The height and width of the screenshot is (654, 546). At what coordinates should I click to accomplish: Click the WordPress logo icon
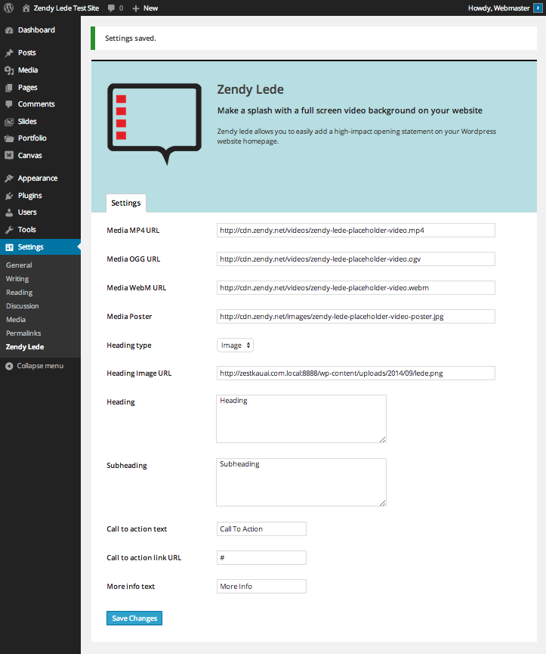tap(8, 8)
